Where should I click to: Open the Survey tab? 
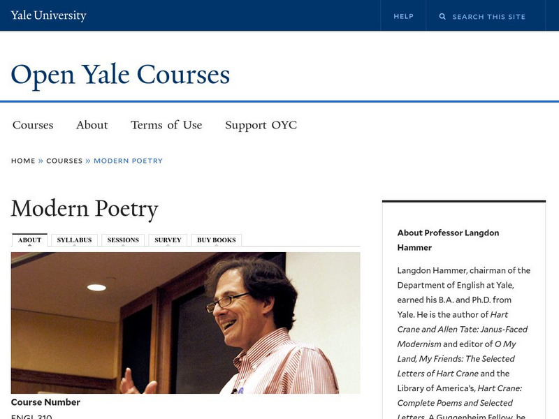[168, 240]
